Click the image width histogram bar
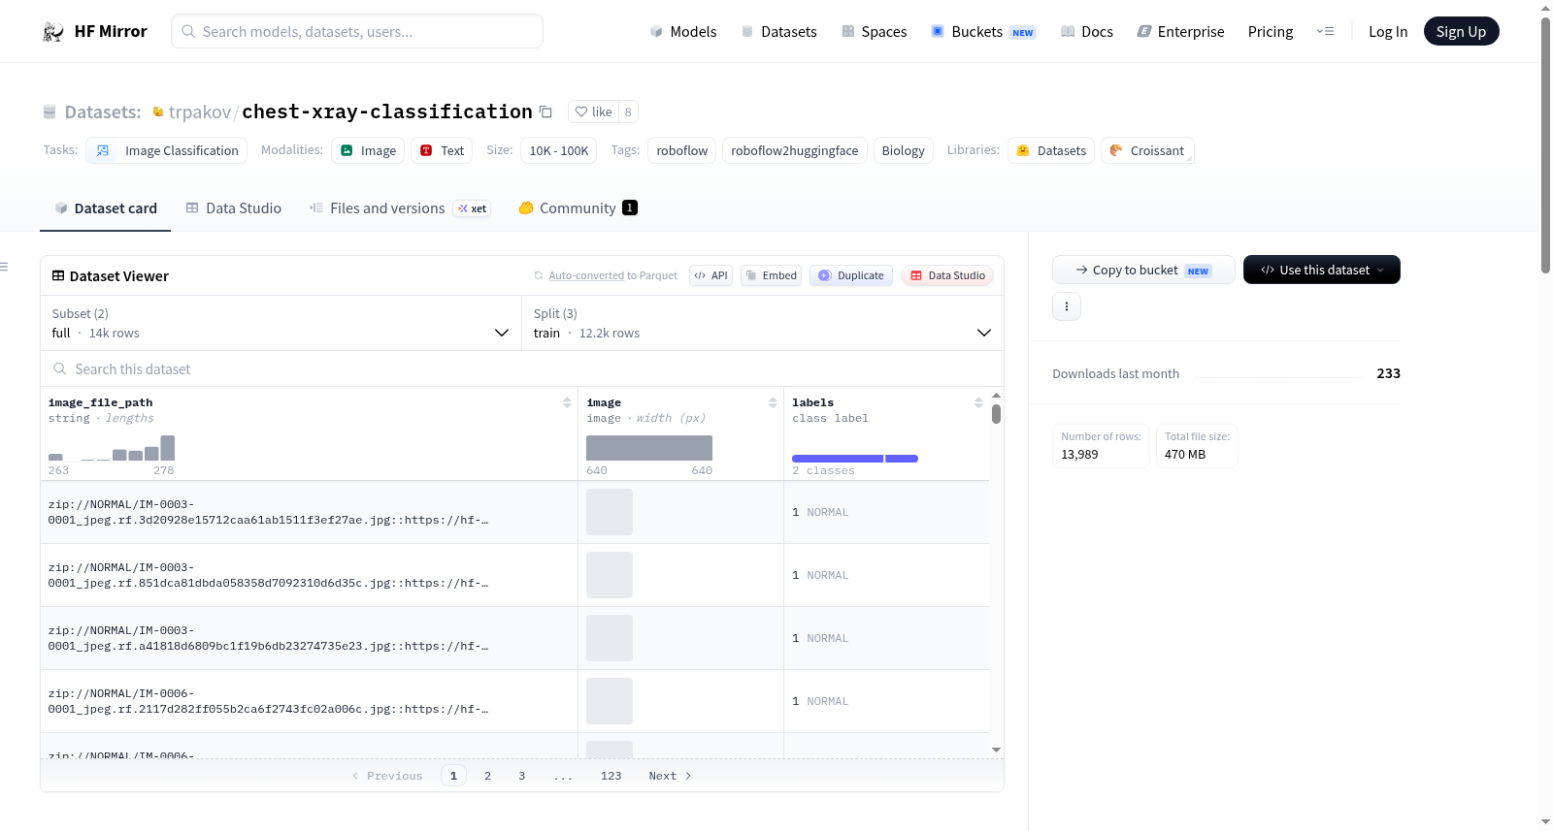This screenshot has height=831, width=1553. [x=649, y=448]
